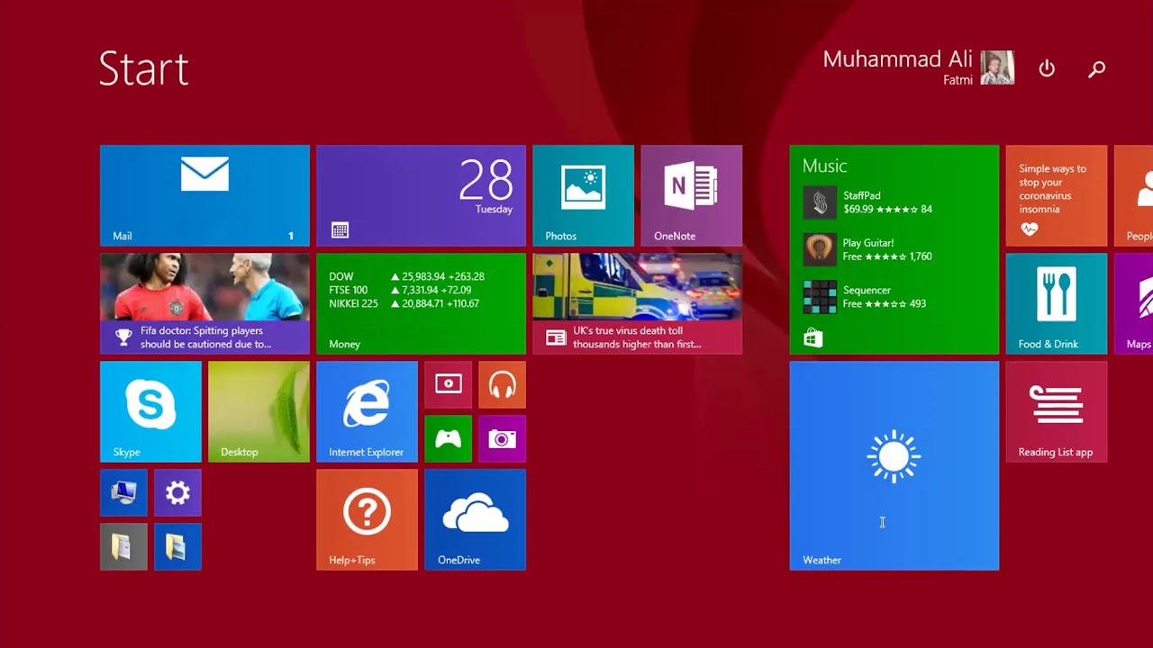The image size is (1153, 648).
Task: Select Sequencer in the Music store list
Action: (x=865, y=297)
